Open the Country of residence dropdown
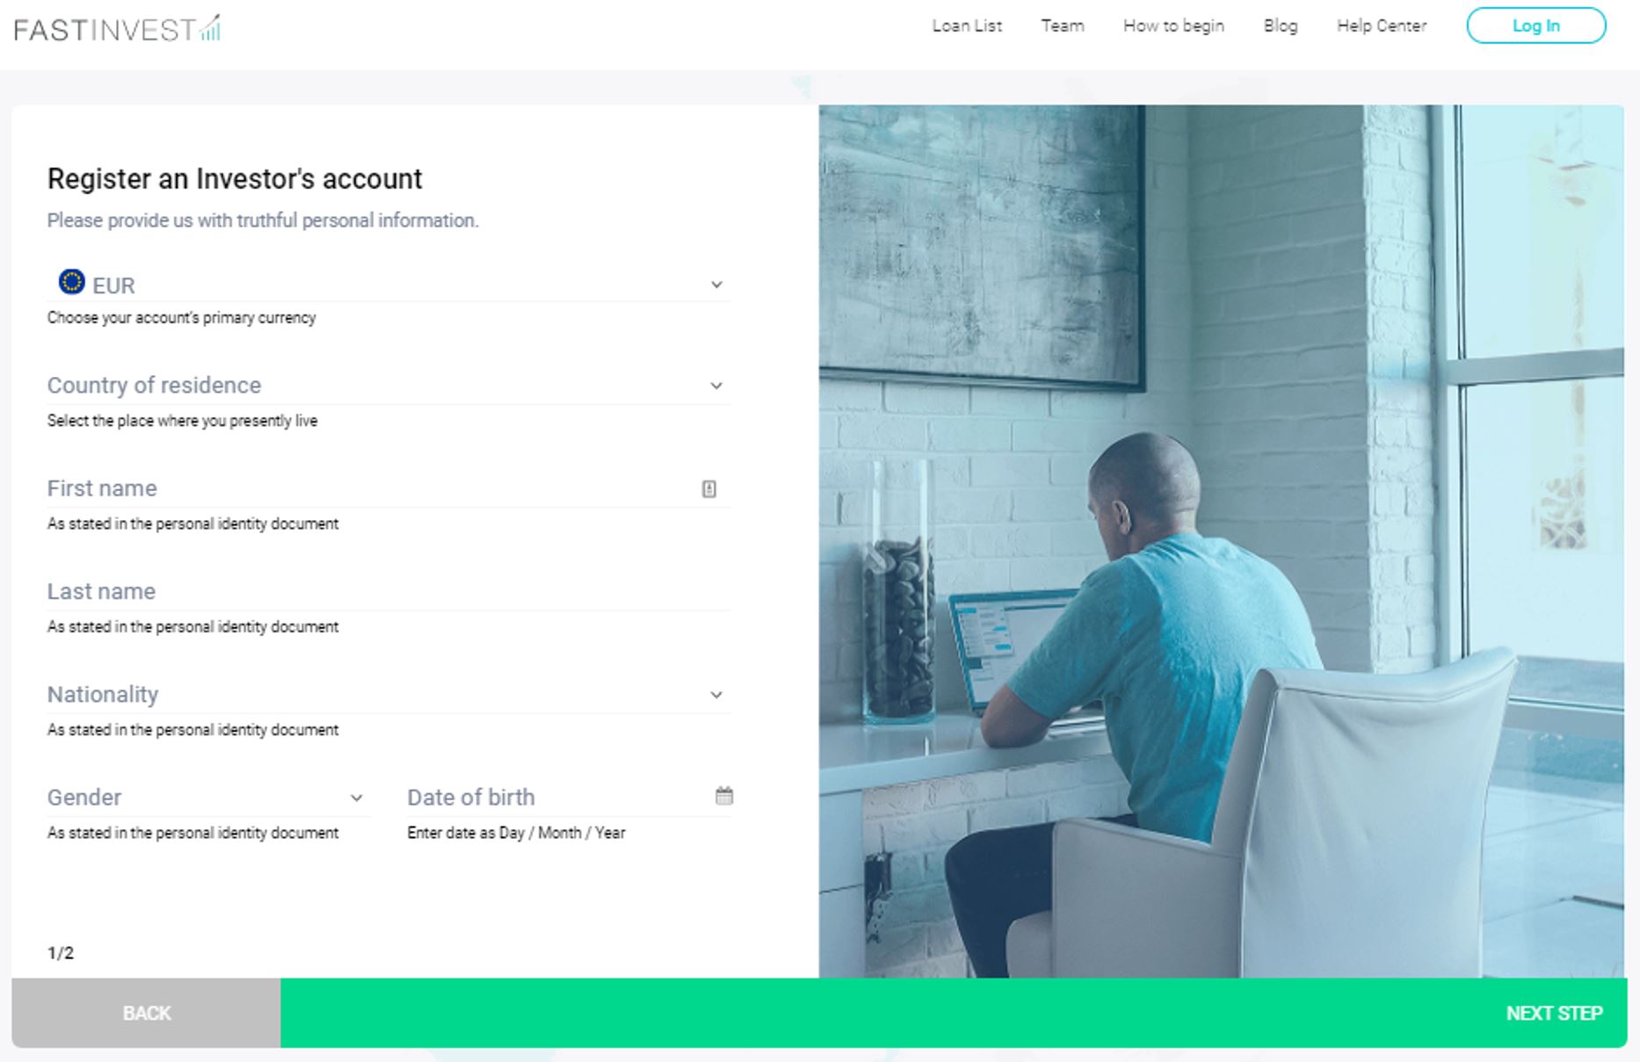 388,386
